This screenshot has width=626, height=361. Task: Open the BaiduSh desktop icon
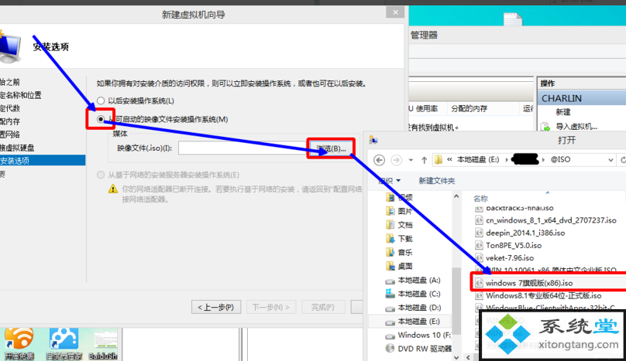click(x=103, y=343)
